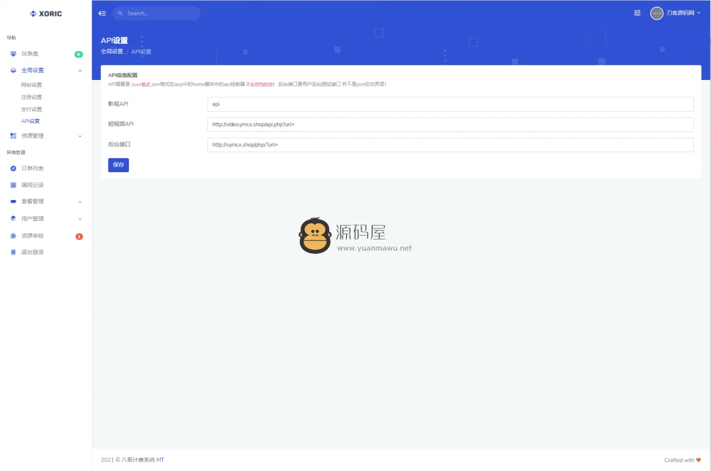Screen dimensions: 711x471
Task: Click the green badge next to 仪表盘
Action: pyautogui.click(x=78, y=54)
